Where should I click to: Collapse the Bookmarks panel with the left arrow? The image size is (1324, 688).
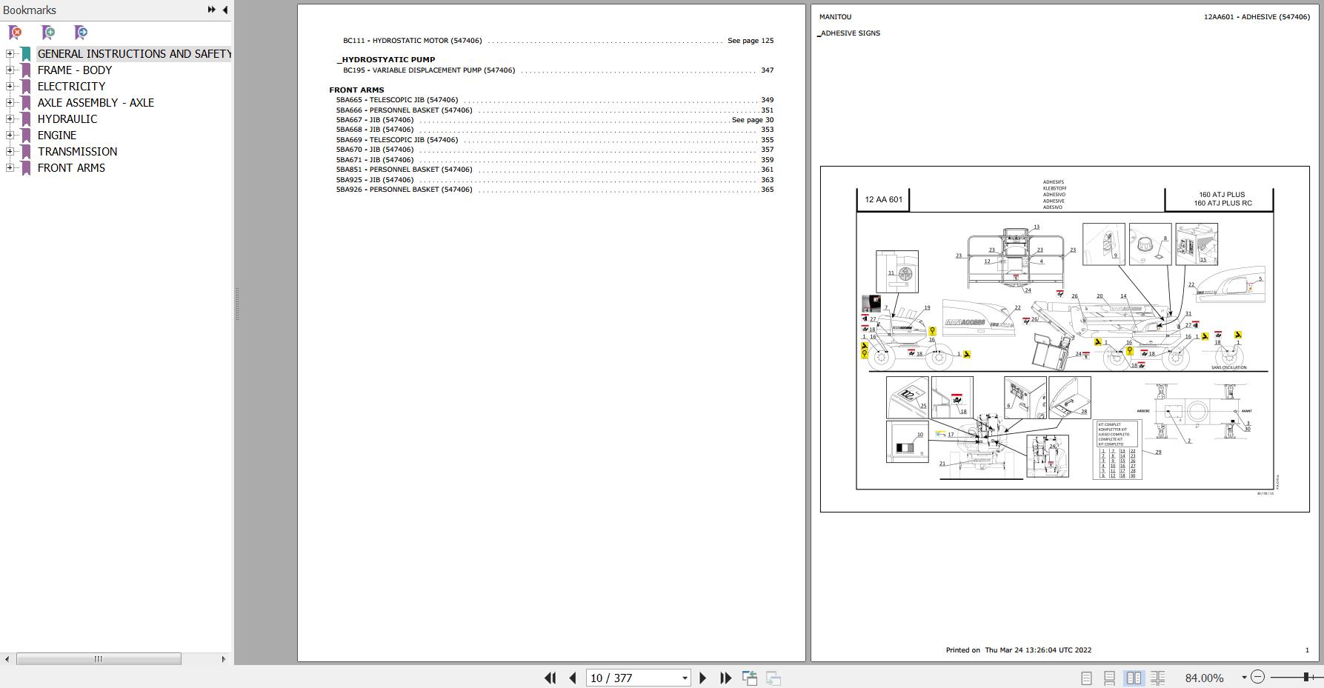224,10
